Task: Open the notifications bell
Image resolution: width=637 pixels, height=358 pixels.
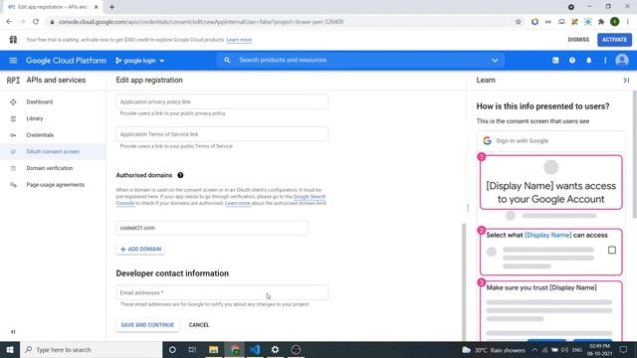Action: 588,61
